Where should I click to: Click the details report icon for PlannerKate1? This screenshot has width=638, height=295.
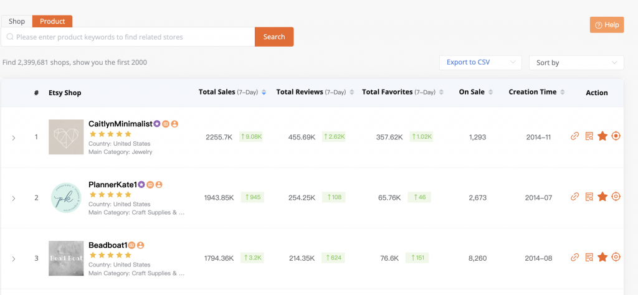[x=589, y=197]
